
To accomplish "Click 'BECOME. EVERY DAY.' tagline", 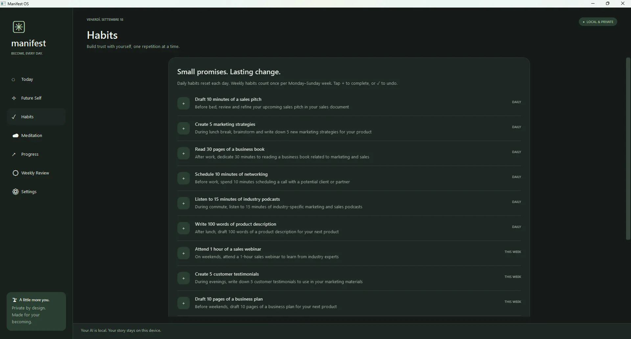I will point(27,53).
